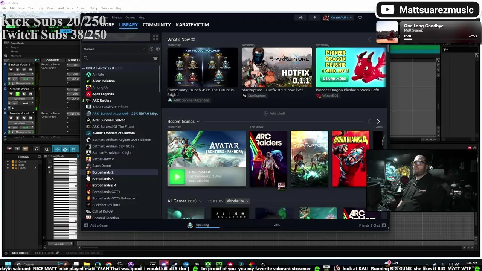Open the library advanced filter icon

click(x=155, y=58)
